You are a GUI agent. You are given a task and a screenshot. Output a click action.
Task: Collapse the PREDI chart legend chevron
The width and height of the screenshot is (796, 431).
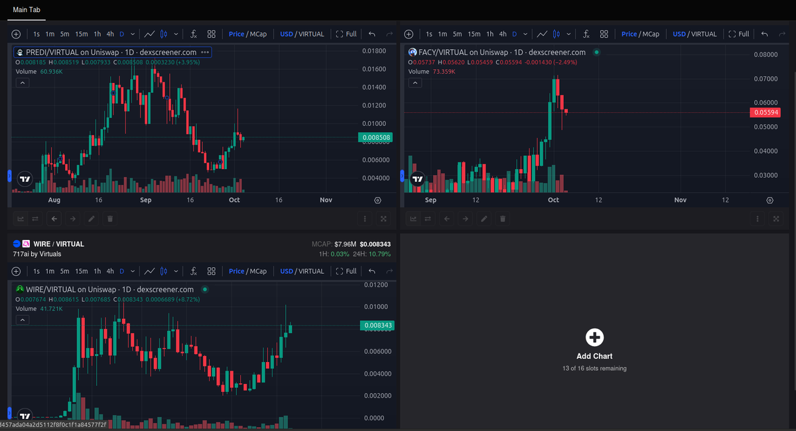[23, 83]
